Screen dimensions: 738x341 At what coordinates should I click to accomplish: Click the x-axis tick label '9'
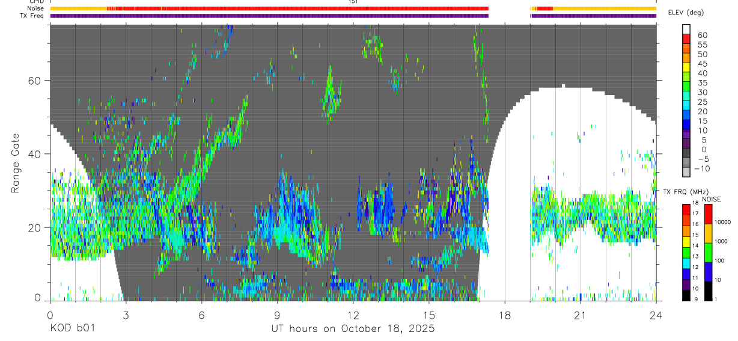pos(277,315)
